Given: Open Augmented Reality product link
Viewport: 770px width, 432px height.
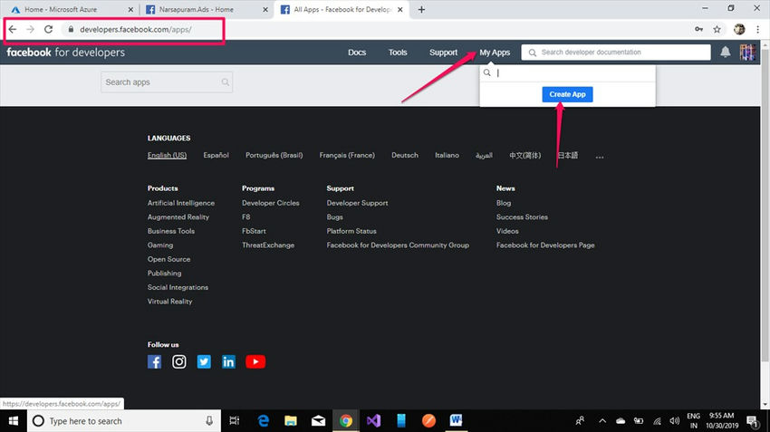Looking at the screenshot, I should pyautogui.click(x=178, y=217).
